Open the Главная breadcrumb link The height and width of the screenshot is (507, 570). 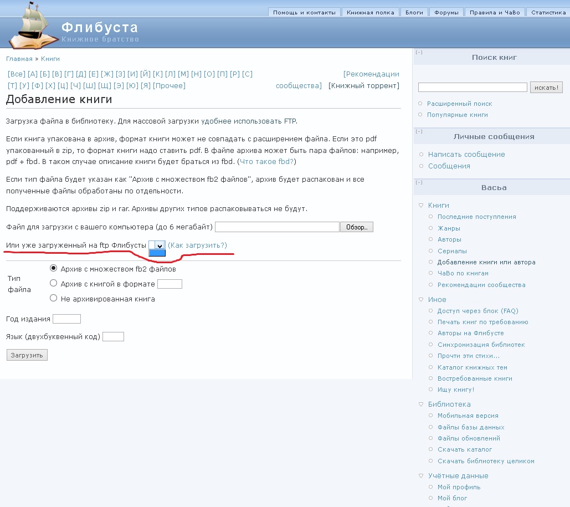coord(19,59)
